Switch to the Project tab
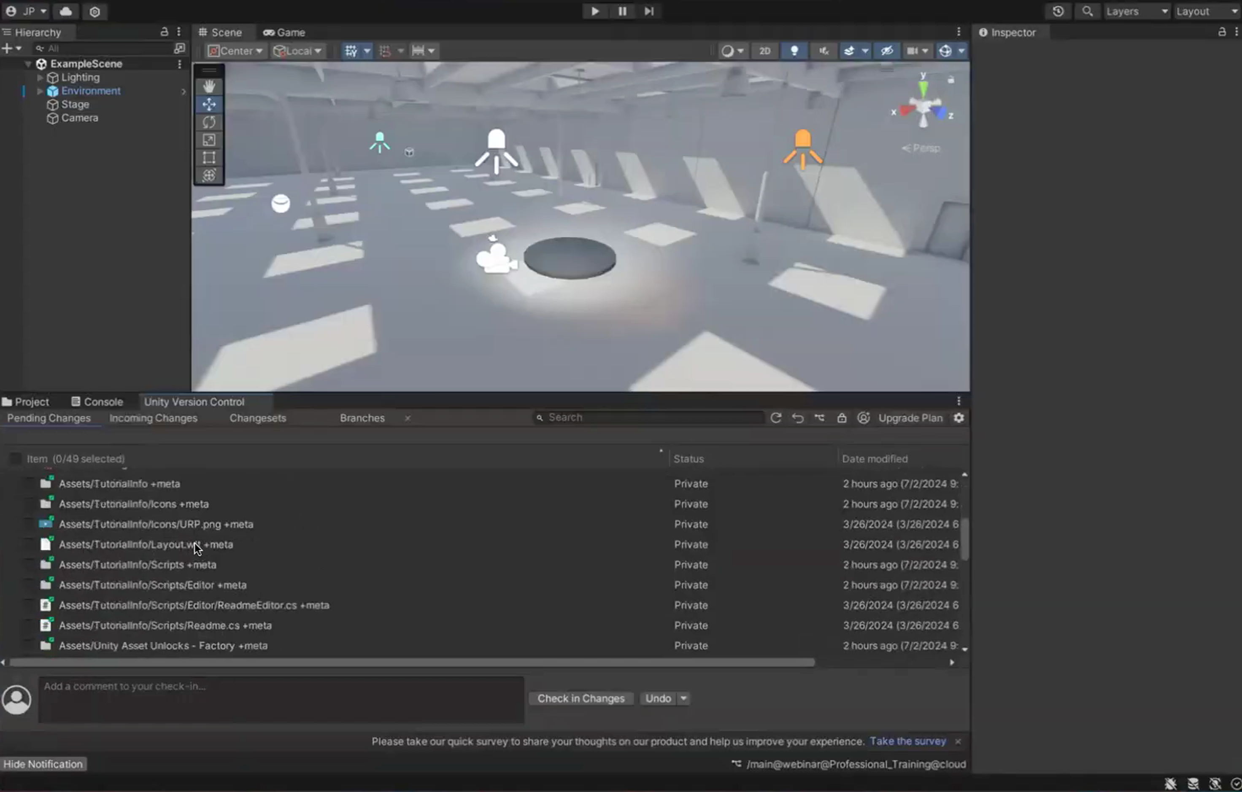Viewport: 1242px width, 792px height. (26, 401)
